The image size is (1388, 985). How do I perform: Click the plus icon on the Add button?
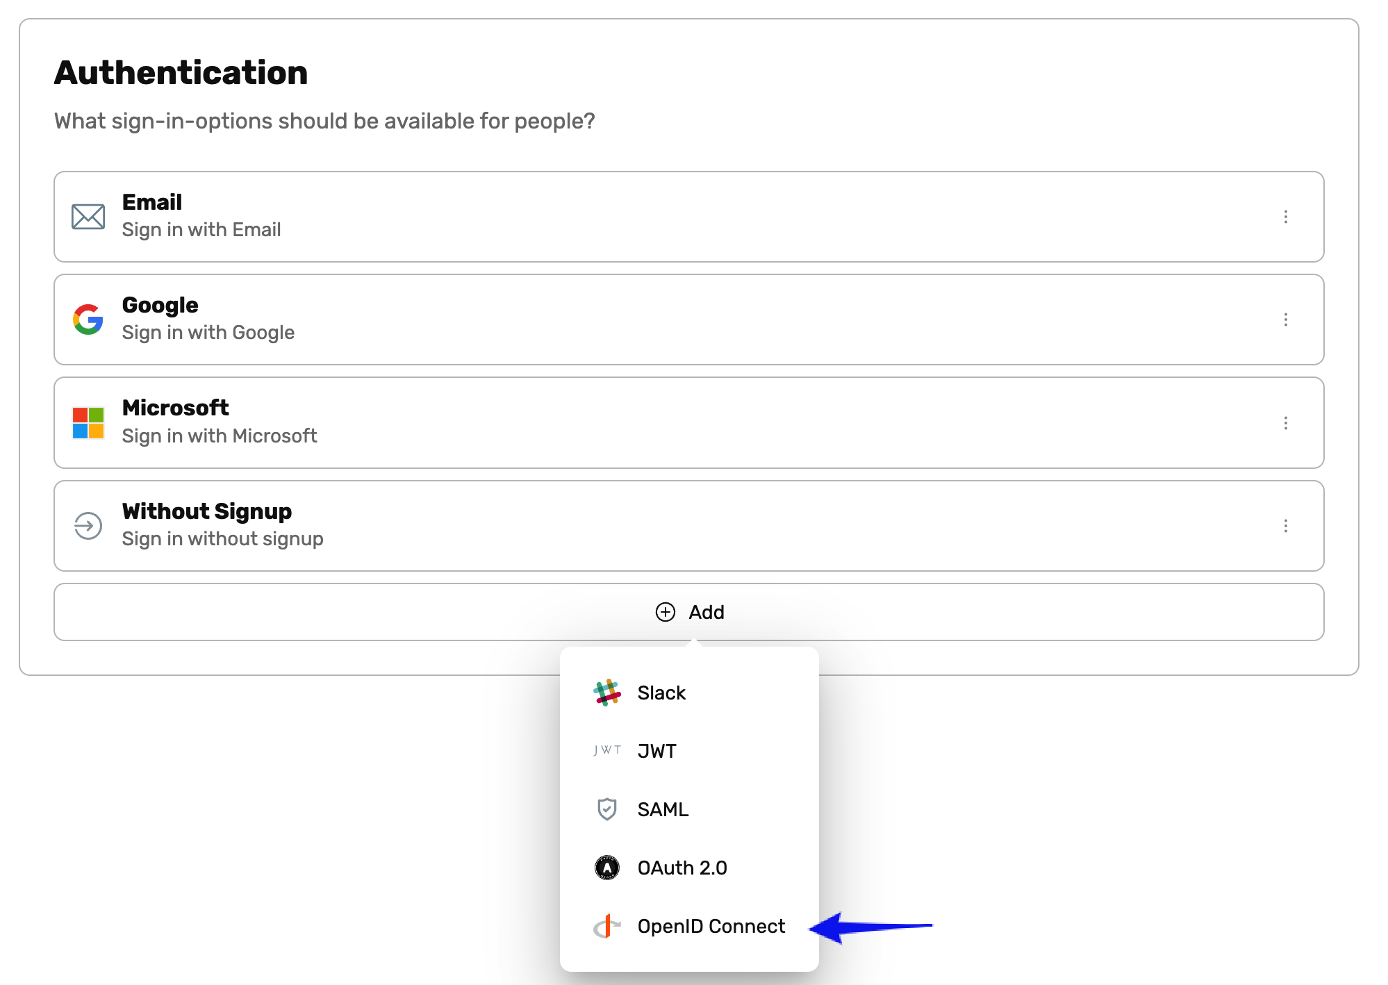666,612
